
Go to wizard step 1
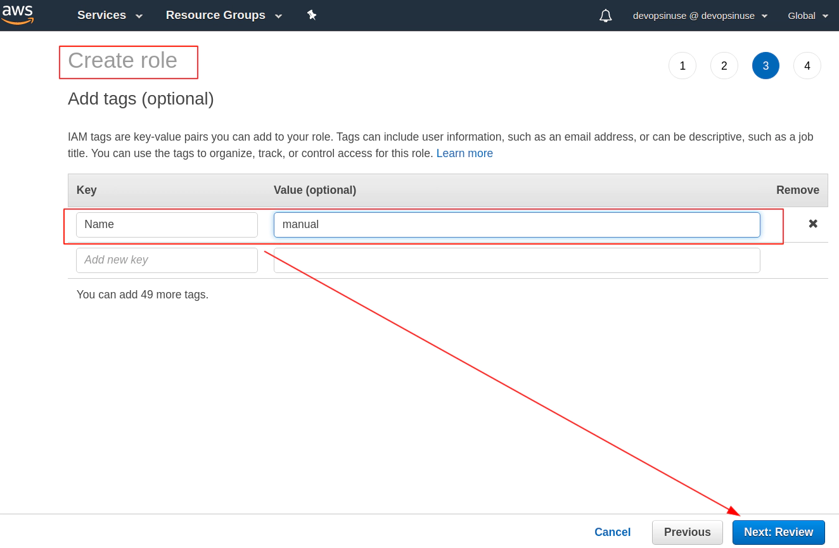click(682, 66)
